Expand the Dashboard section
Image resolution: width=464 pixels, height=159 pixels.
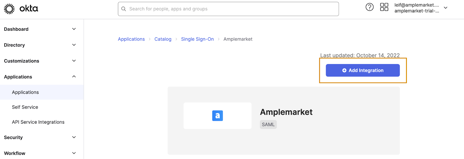click(74, 29)
